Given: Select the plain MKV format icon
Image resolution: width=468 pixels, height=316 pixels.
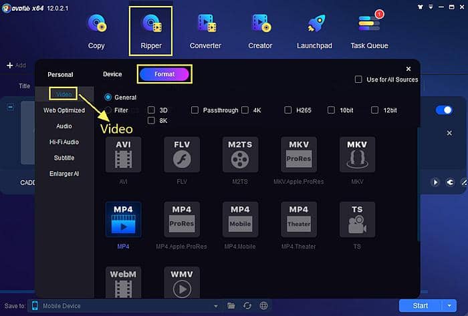Looking at the screenshot, I should (x=357, y=155).
